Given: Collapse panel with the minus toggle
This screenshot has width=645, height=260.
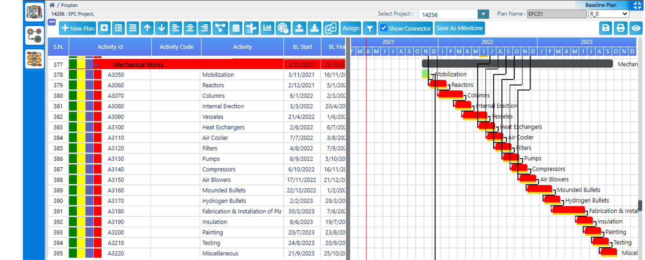Looking at the screenshot, I should pyautogui.click(x=52, y=22).
